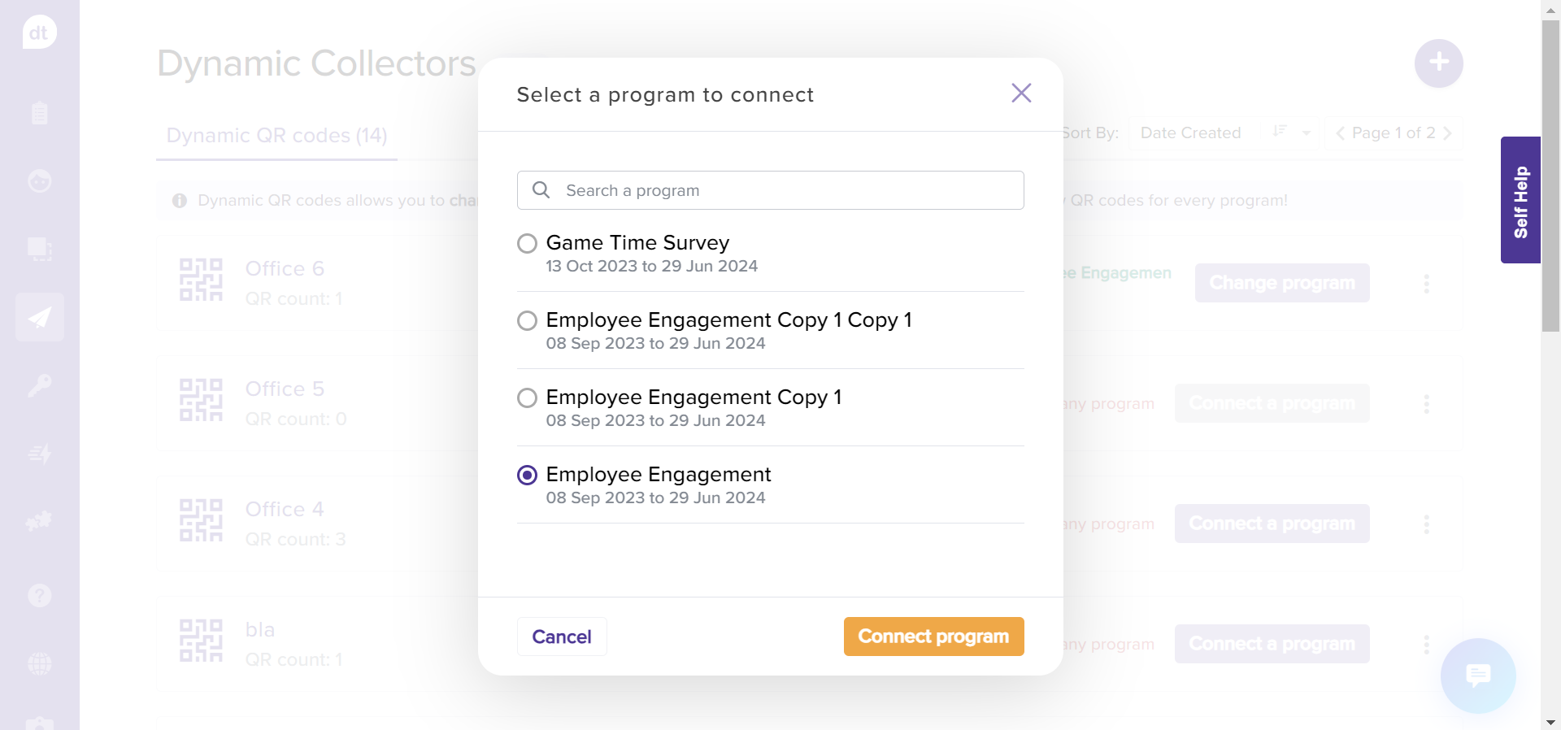Open Office 6 three-dot options menu
This screenshot has height=730, width=1561.
(1426, 284)
